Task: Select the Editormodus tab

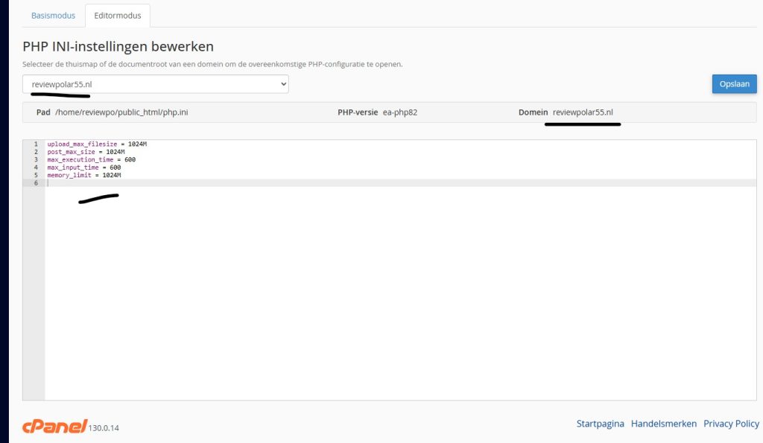Action: [117, 16]
